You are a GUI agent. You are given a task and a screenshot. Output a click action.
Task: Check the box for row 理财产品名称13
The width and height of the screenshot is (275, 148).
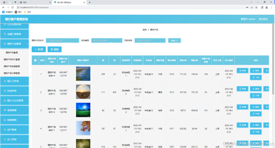tap(35, 92)
